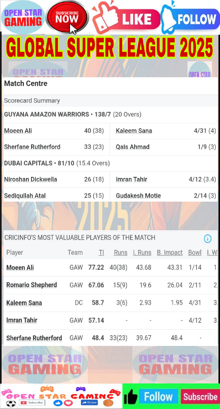This screenshot has width=220, height=409.
Task: Click the blue Follow button at bottom
Action: tap(158, 397)
